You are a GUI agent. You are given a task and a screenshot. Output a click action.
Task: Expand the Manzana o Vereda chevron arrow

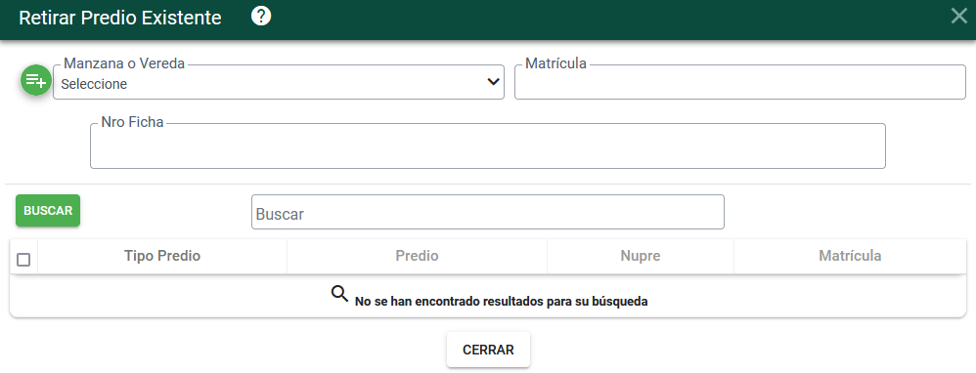[x=493, y=81]
